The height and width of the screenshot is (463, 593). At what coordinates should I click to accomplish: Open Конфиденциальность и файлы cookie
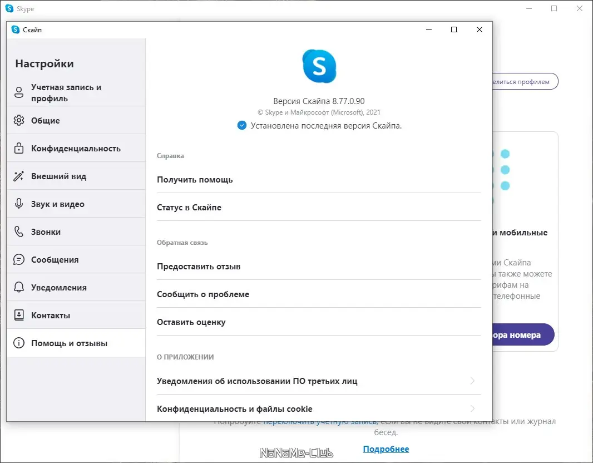click(x=318, y=408)
